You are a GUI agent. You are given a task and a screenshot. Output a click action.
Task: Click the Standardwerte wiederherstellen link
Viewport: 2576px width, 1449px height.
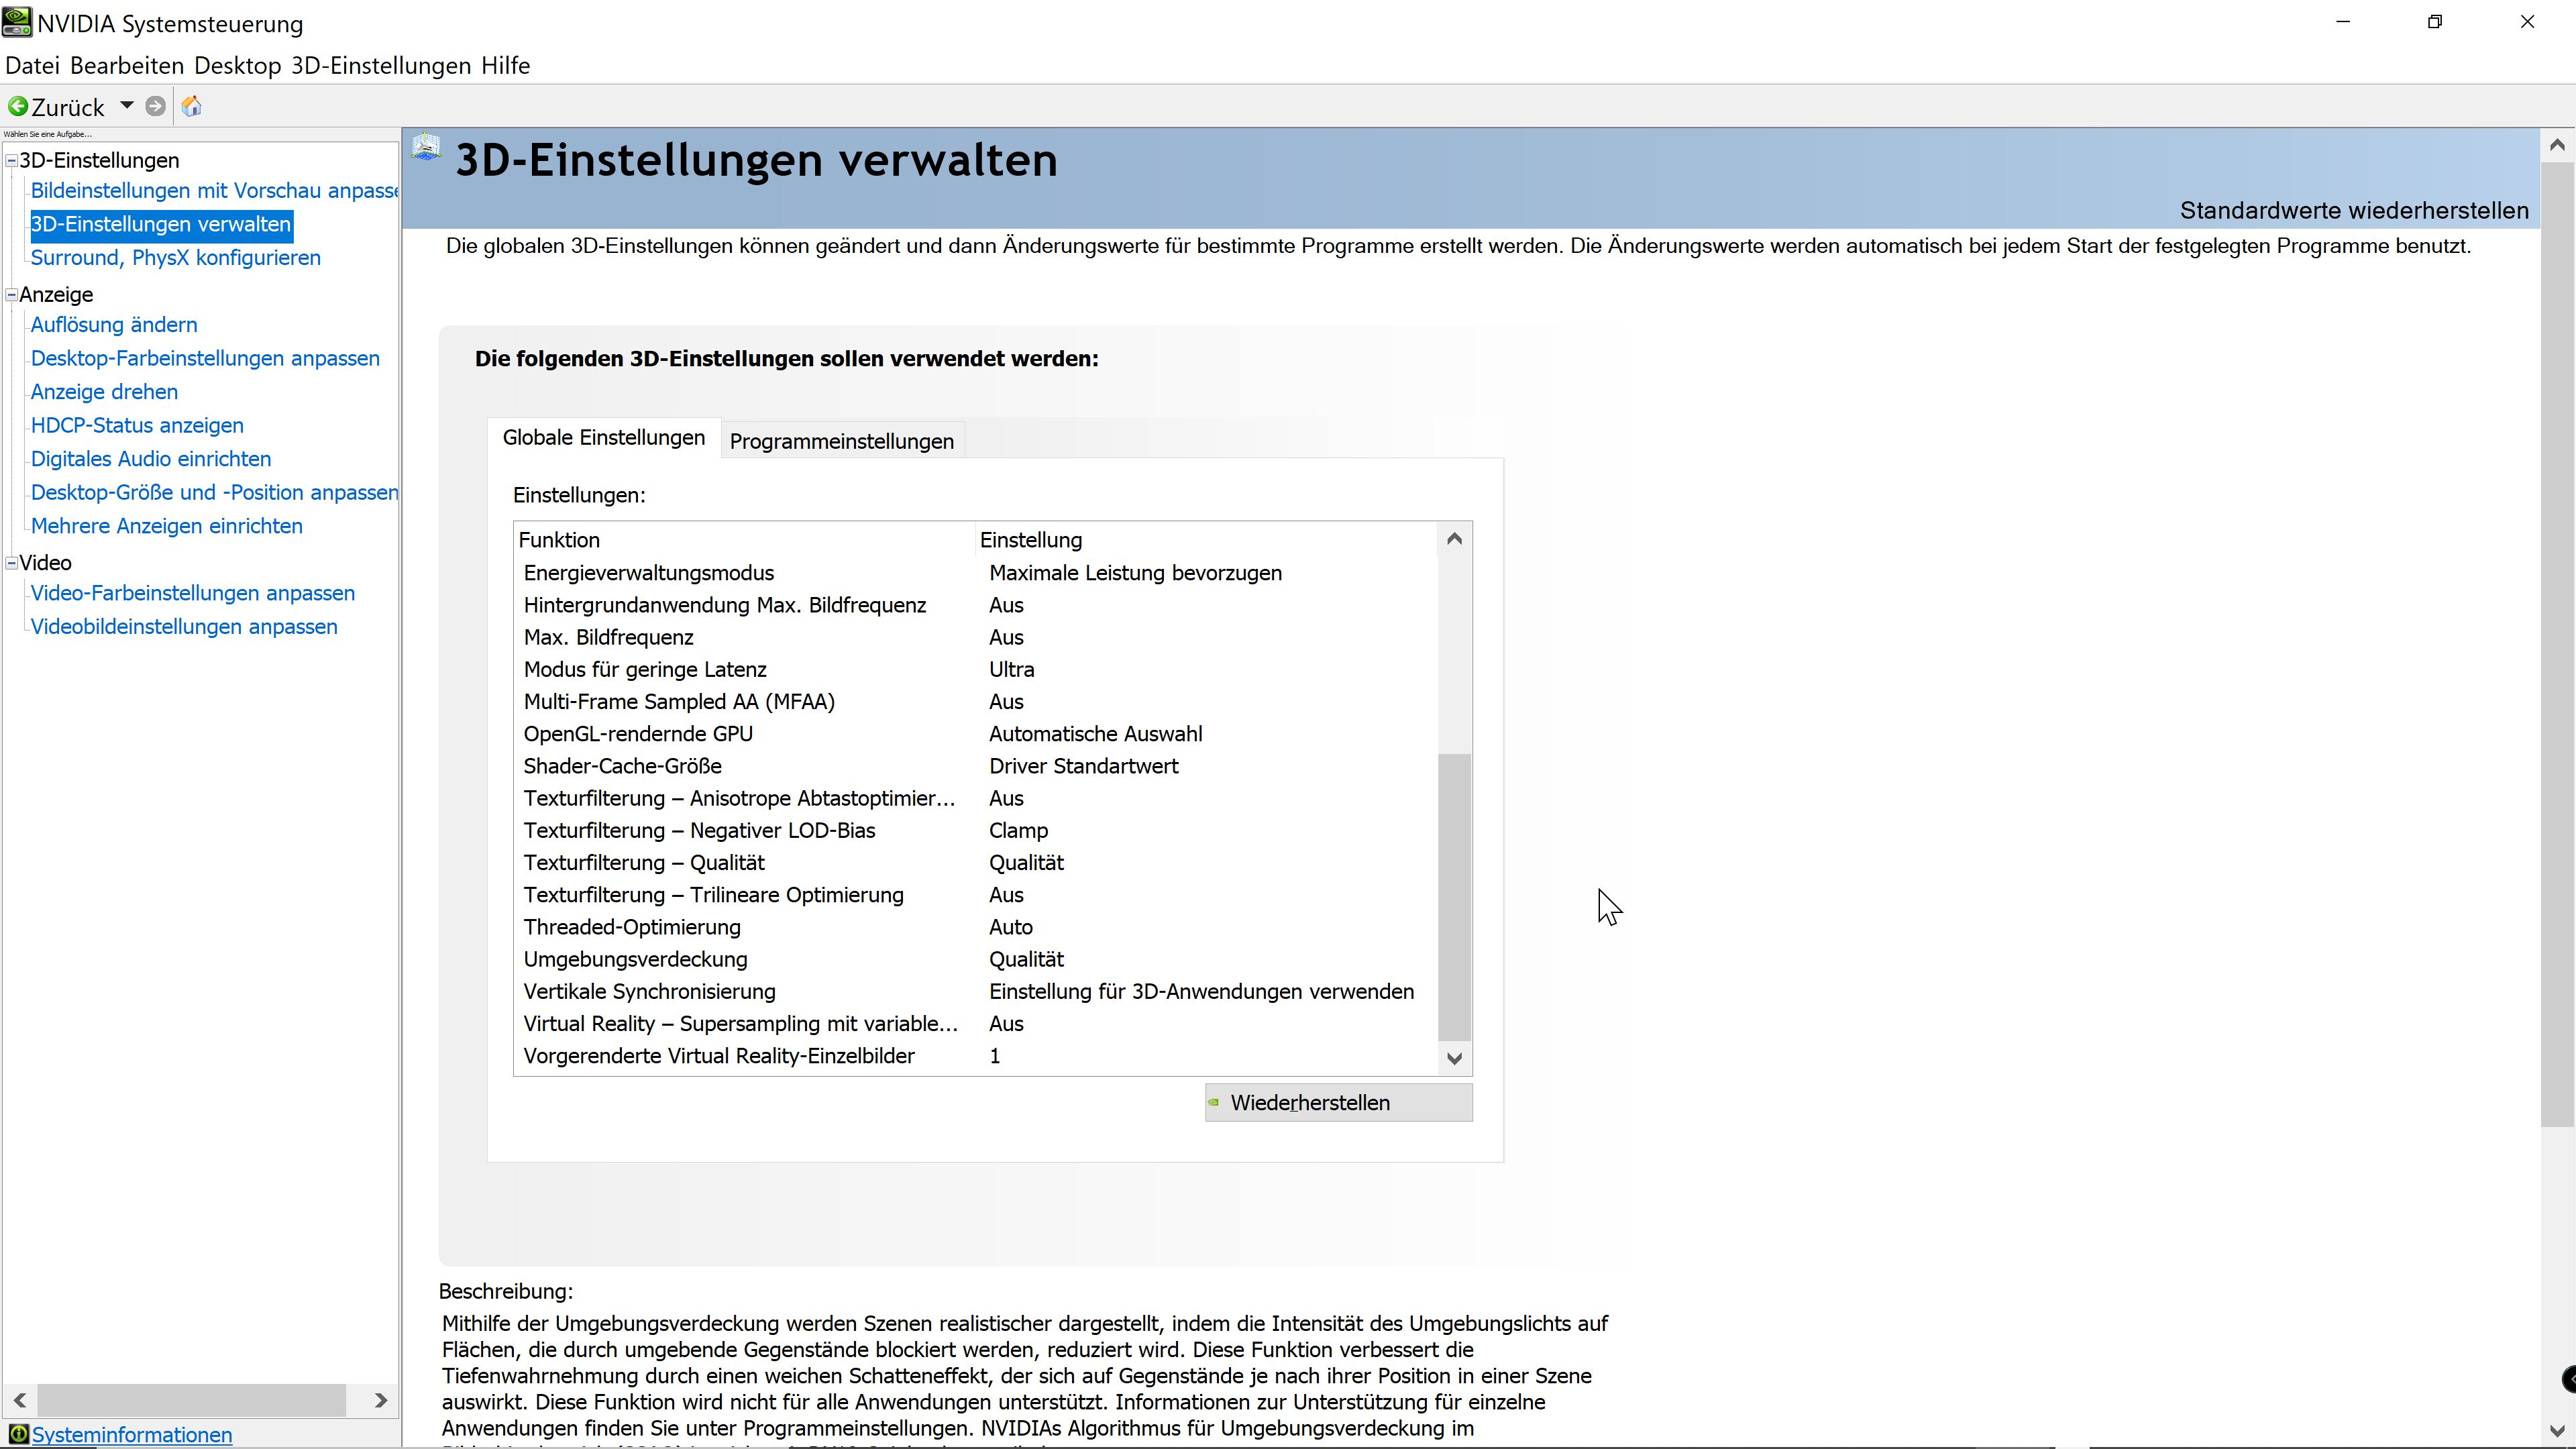pyautogui.click(x=2353, y=211)
